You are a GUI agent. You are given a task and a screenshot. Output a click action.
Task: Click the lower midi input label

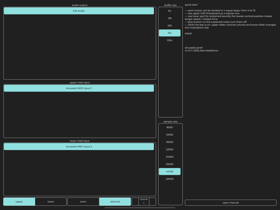(x=80, y=141)
